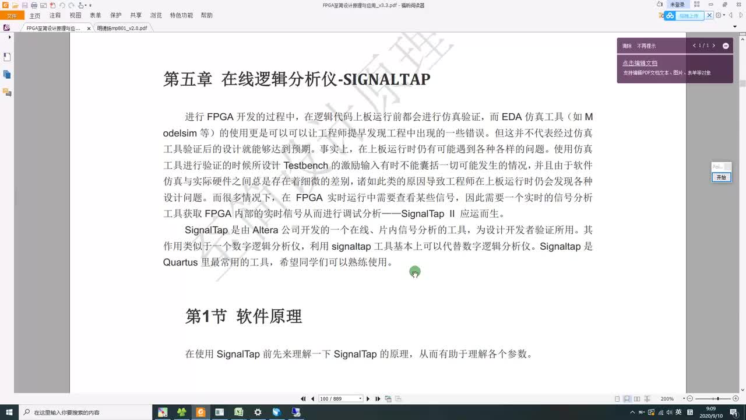
Task: Open the 文件 menu
Action: pos(12,16)
